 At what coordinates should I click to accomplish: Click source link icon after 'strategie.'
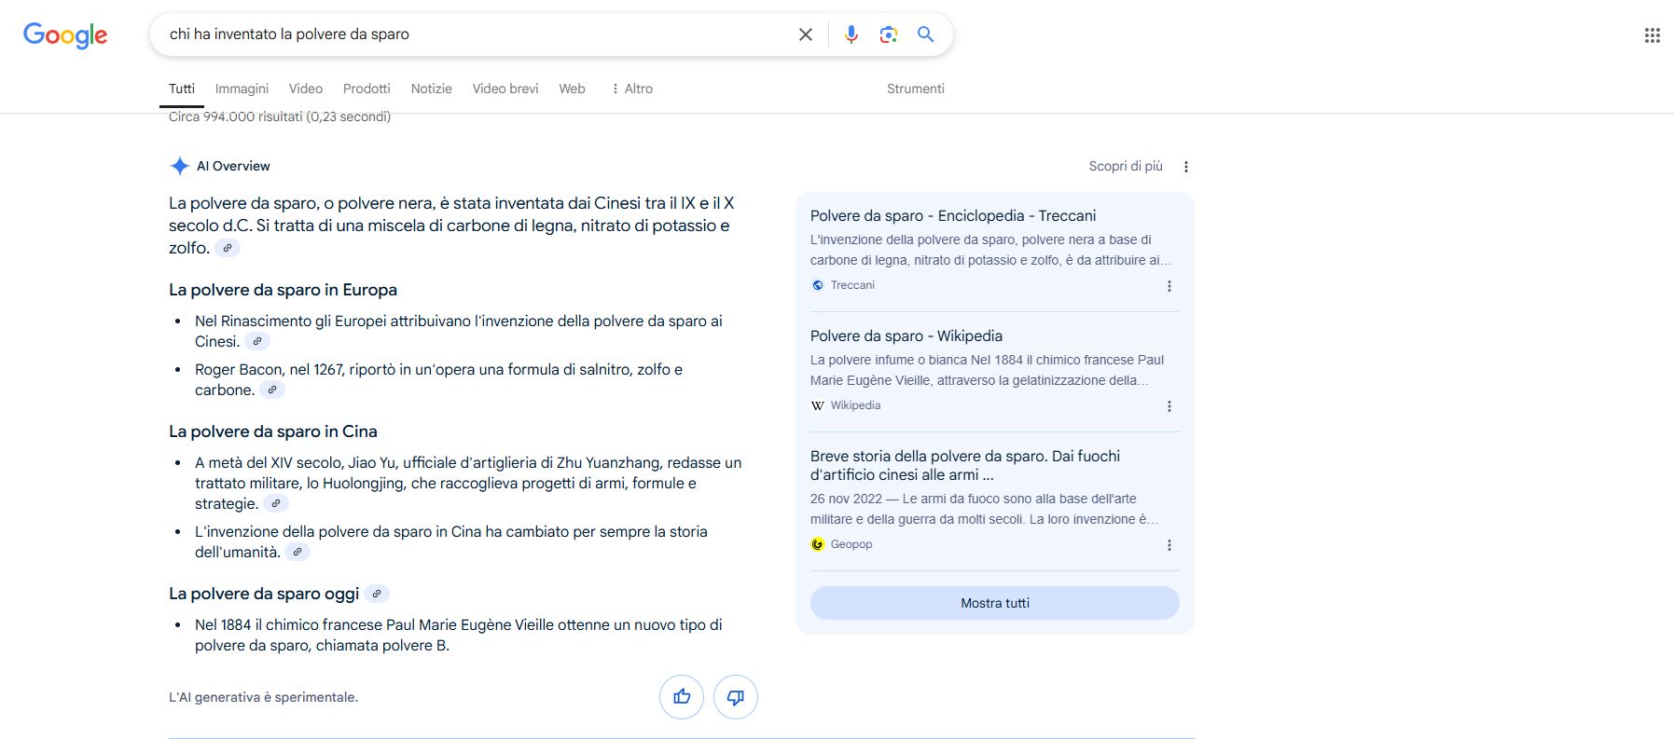pyautogui.click(x=276, y=503)
